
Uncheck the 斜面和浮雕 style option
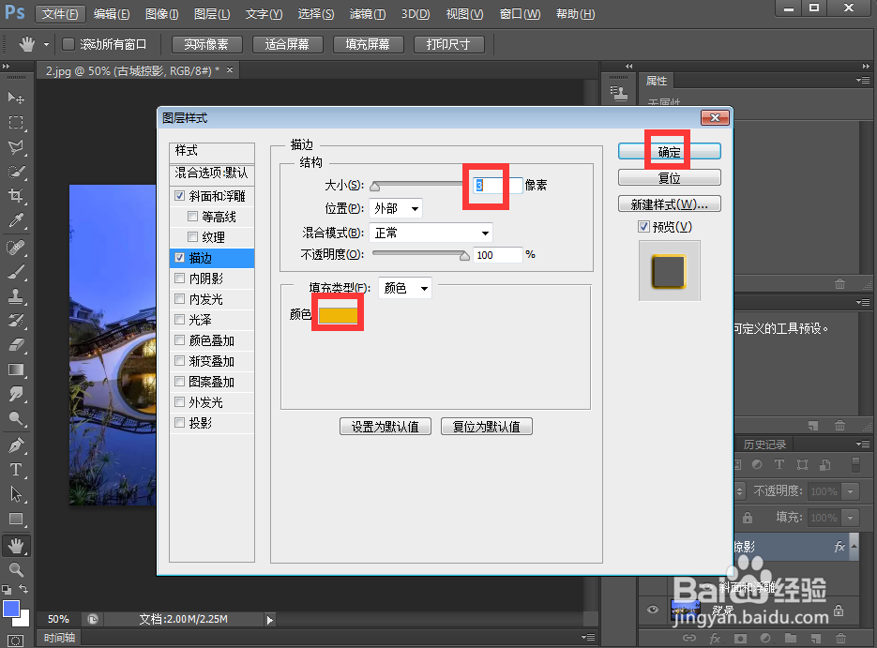point(179,195)
